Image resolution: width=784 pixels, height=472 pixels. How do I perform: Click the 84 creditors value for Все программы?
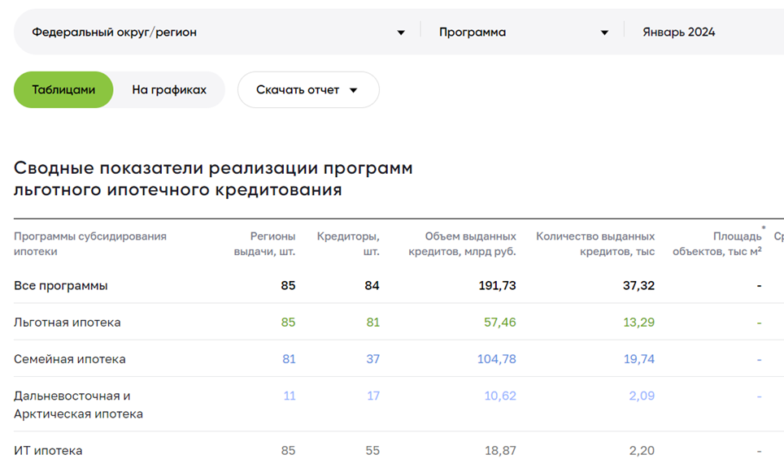(x=372, y=286)
